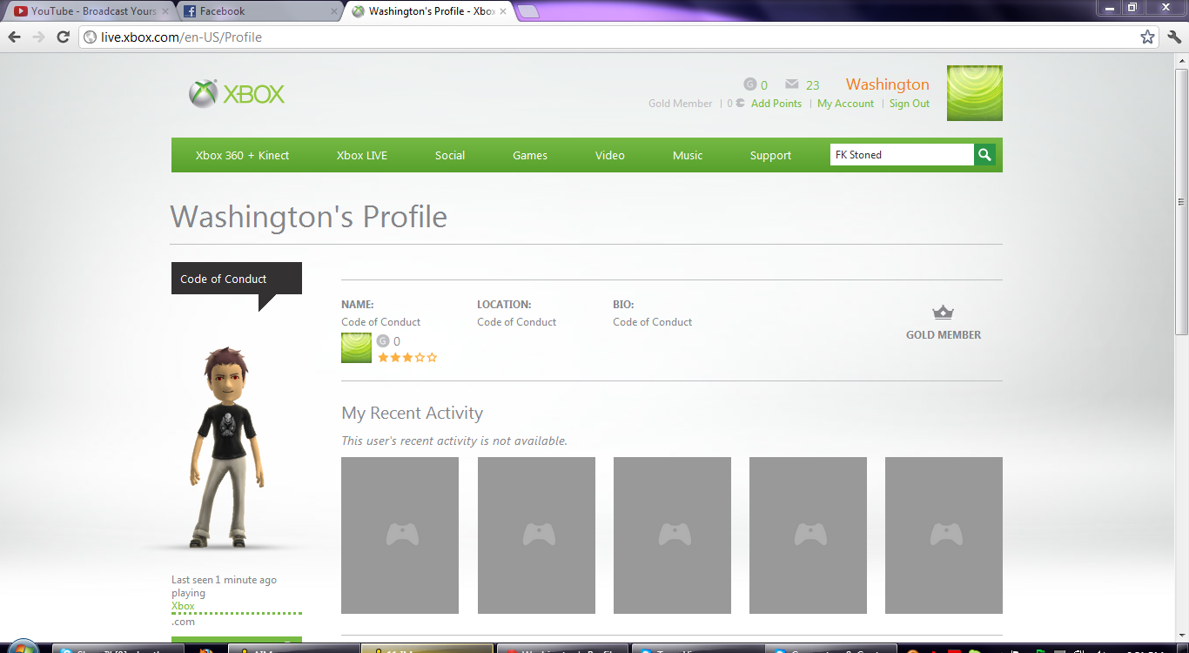The width and height of the screenshot is (1189, 653).
Task: Click the Microsoft Points coin icon
Action: point(740,103)
